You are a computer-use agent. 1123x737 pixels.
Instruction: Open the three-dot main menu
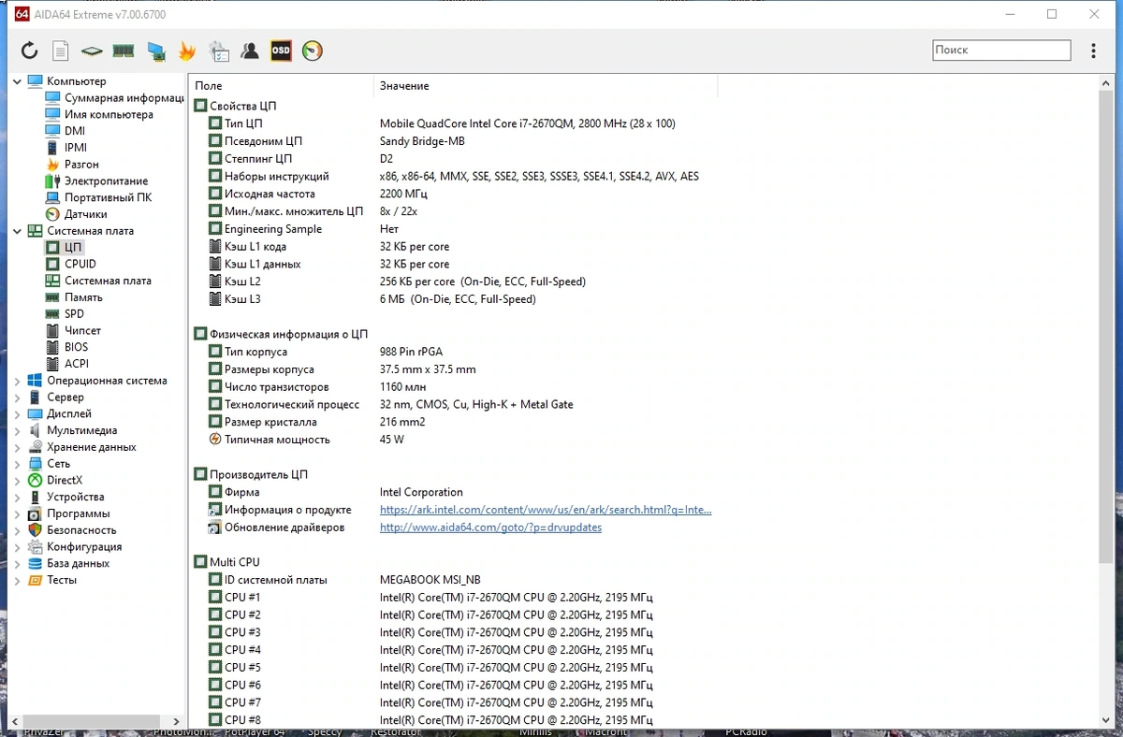pyautogui.click(x=1093, y=51)
